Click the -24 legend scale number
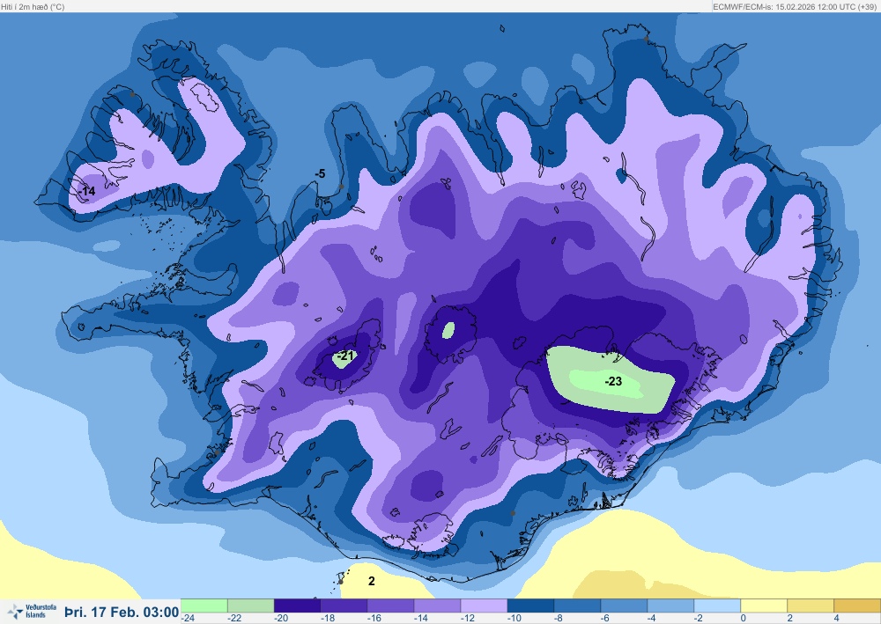The height and width of the screenshot is (624, 881). tap(188, 619)
